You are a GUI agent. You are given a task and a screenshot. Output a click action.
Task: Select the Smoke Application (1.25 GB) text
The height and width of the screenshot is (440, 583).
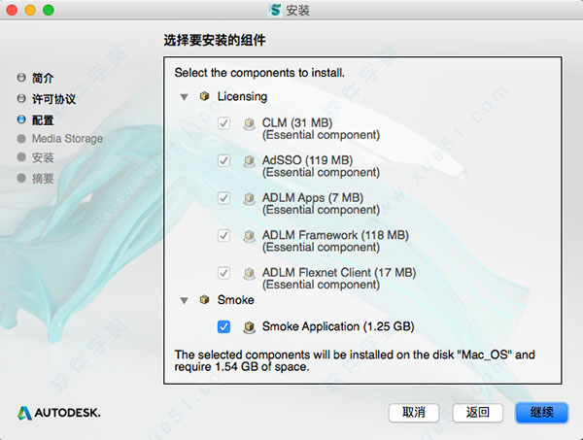pos(338,326)
